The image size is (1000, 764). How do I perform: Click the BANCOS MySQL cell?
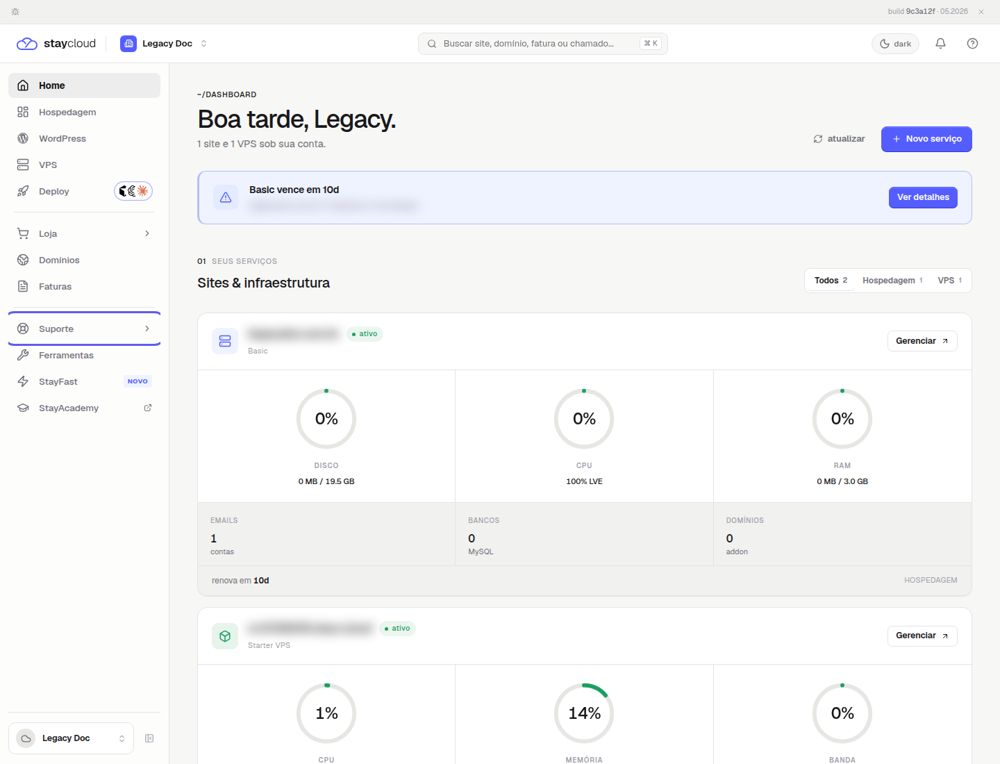(584, 534)
